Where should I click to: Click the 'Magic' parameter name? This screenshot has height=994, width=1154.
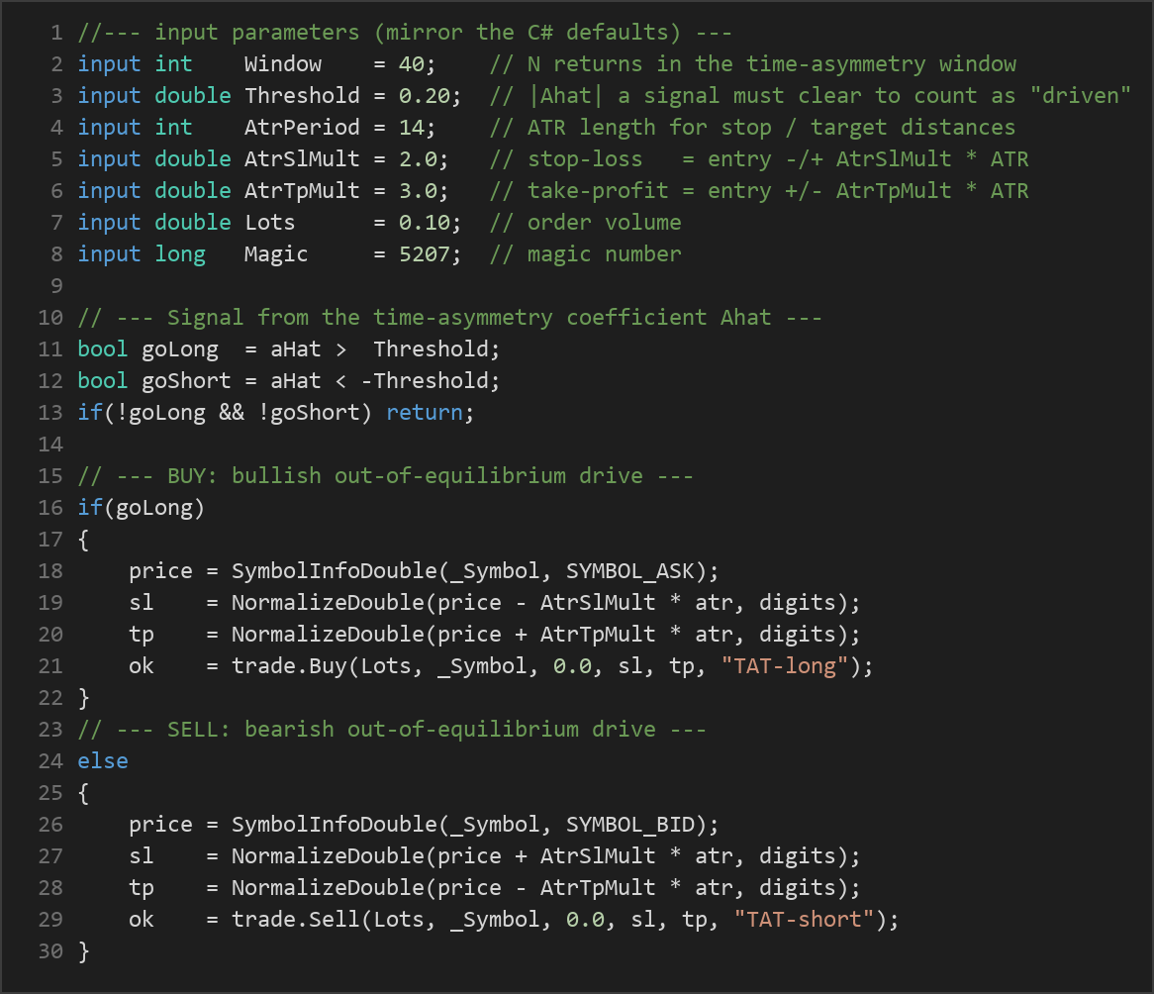[x=276, y=254]
